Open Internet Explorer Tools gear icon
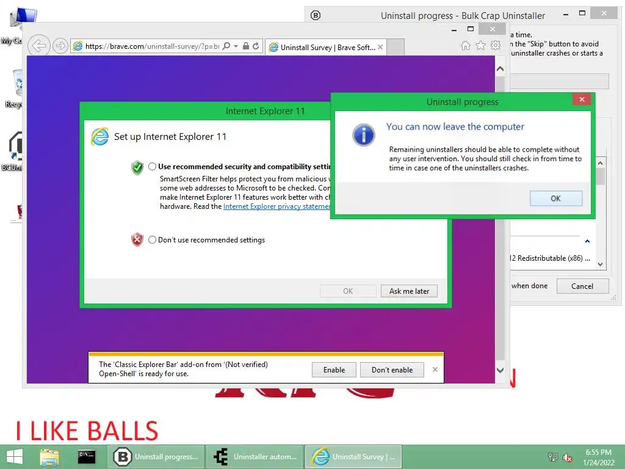Screen dimensions: 625x469 (x=496, y=45)
